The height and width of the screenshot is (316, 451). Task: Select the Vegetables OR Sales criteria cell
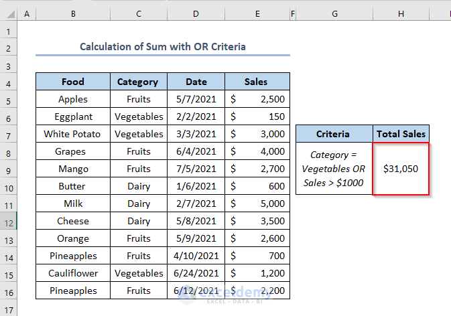(334, 169)
